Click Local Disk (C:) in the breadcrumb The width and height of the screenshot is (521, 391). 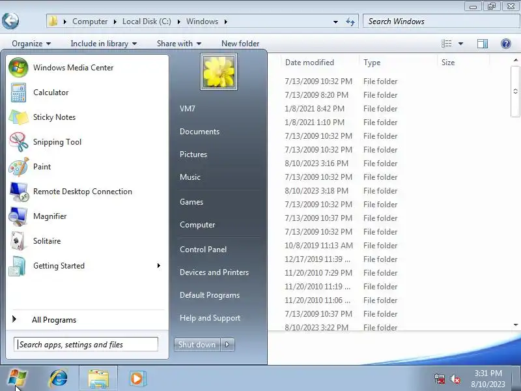(x=147, y=22)
